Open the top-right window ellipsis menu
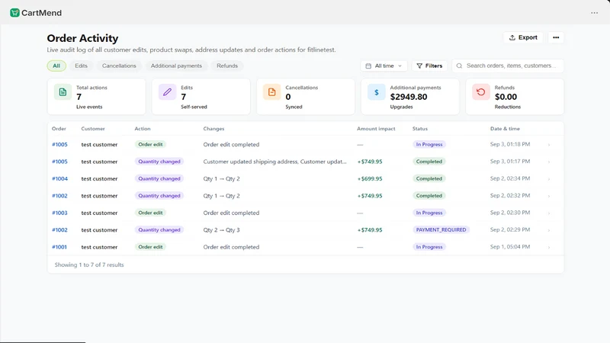 (594, 13)
